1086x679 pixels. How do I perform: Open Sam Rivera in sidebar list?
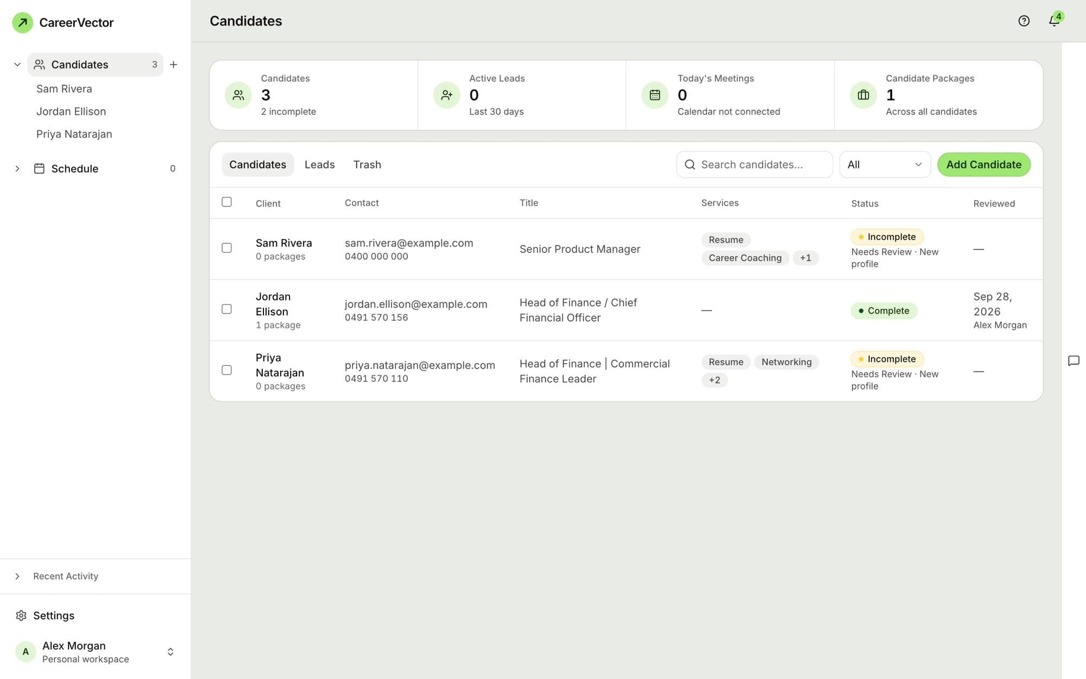click(64, 89)
